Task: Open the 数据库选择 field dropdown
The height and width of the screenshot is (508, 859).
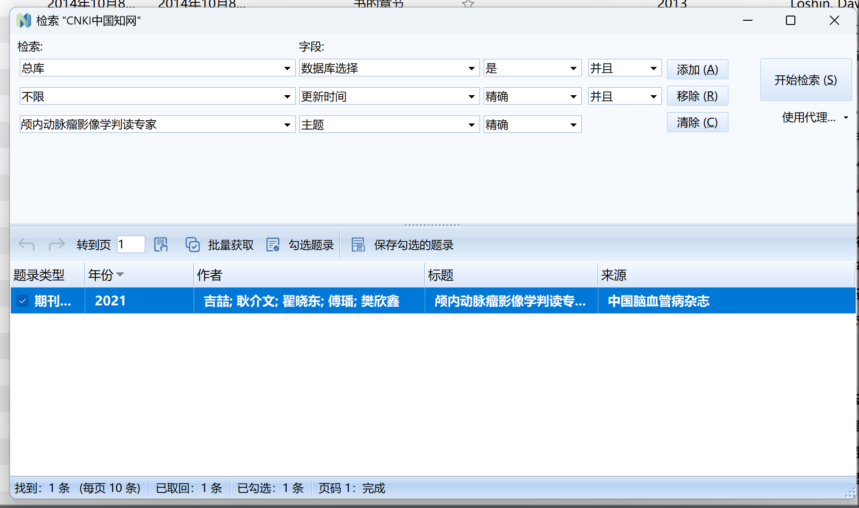Action: click(x=471, y=68)
